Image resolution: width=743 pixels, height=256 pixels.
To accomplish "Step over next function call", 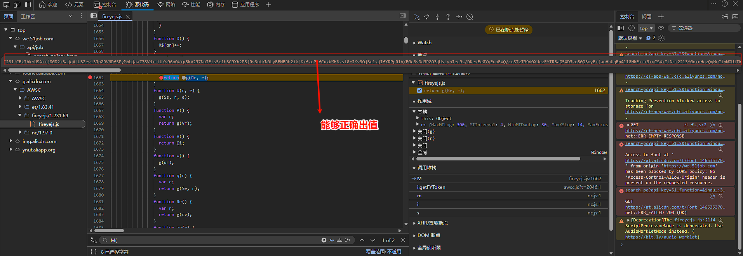I will coord(426,17).
